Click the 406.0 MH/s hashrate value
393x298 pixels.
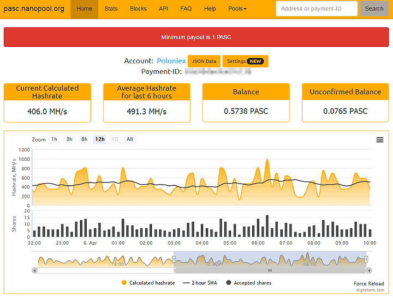pyautogui.click(x=47, y=111)
